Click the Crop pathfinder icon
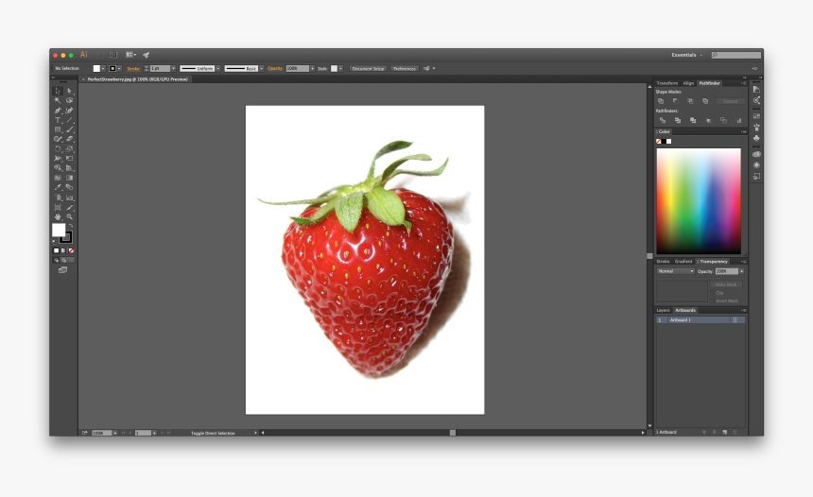The image size is (813, 497). pyautogui.click(x=708, y=120)
